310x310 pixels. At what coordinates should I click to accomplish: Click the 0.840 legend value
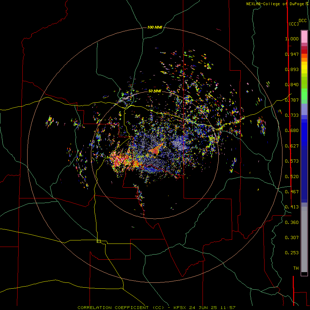click(x=292, y=85)
